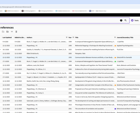Select Pepperberg, I. M.; Wilcox, S. E. authors

[36, 69]
